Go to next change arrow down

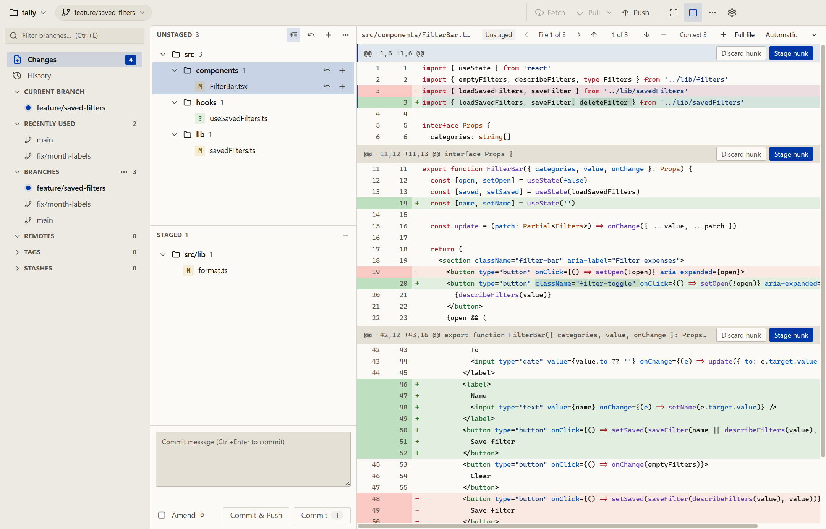646,35
